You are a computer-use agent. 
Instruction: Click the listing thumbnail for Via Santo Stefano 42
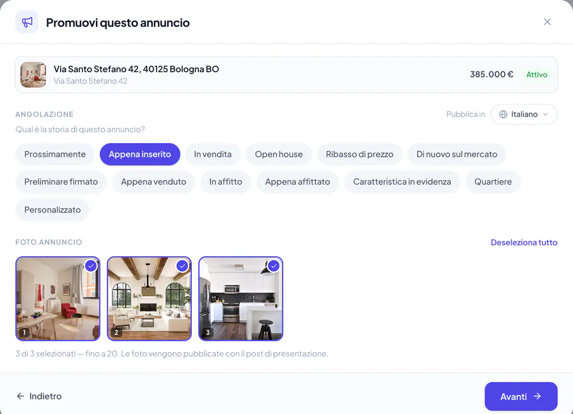click(x=33, y=75)
